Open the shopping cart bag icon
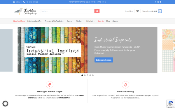 click(160, 11)
